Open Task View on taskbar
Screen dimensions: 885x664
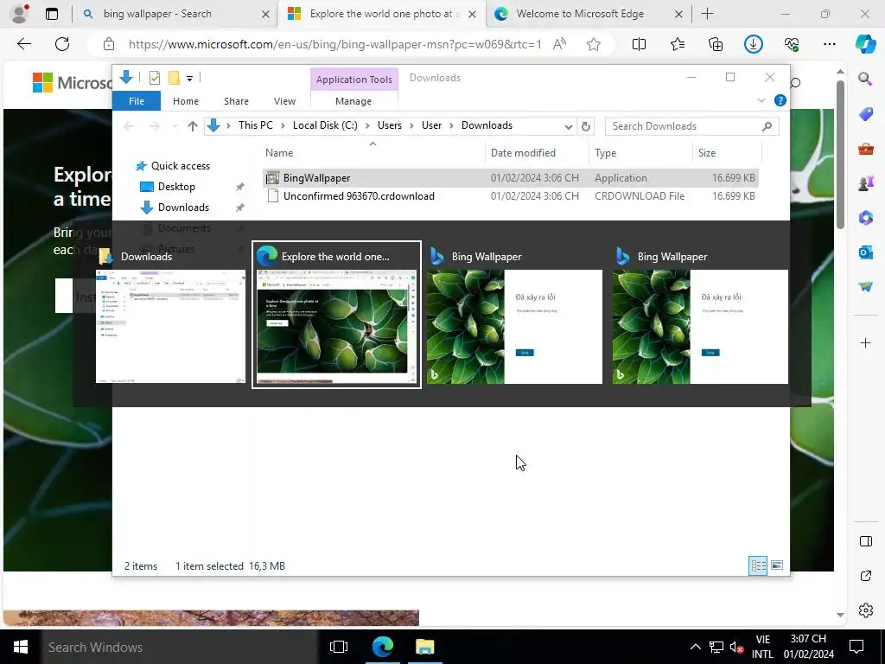point(339,647)
